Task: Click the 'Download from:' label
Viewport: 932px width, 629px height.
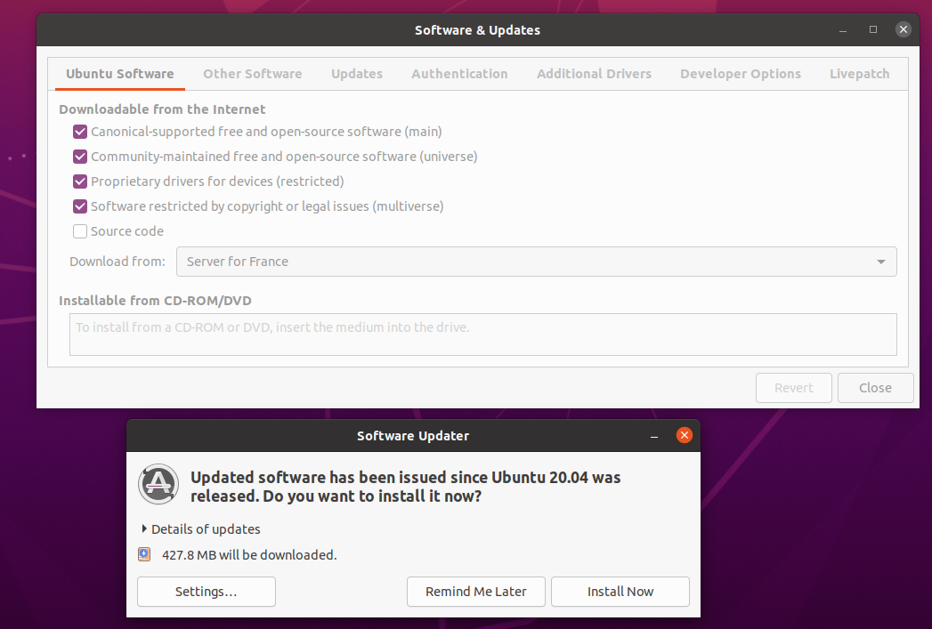Action: [x=118, y=262]
